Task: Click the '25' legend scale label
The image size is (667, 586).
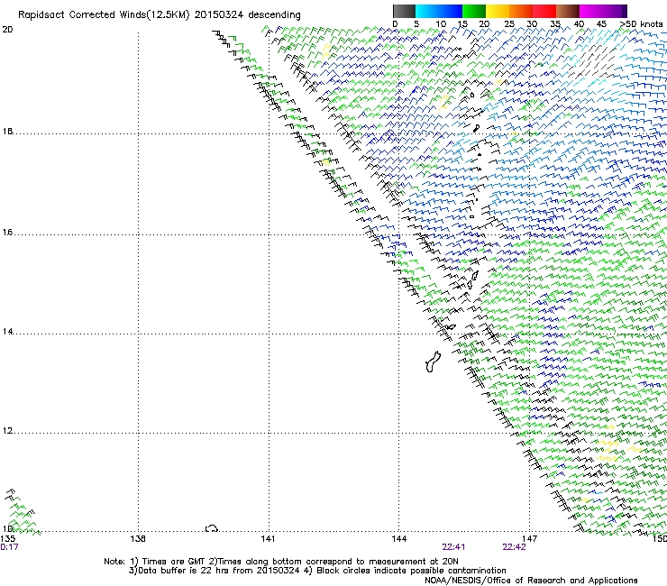Action: point(509,23)
